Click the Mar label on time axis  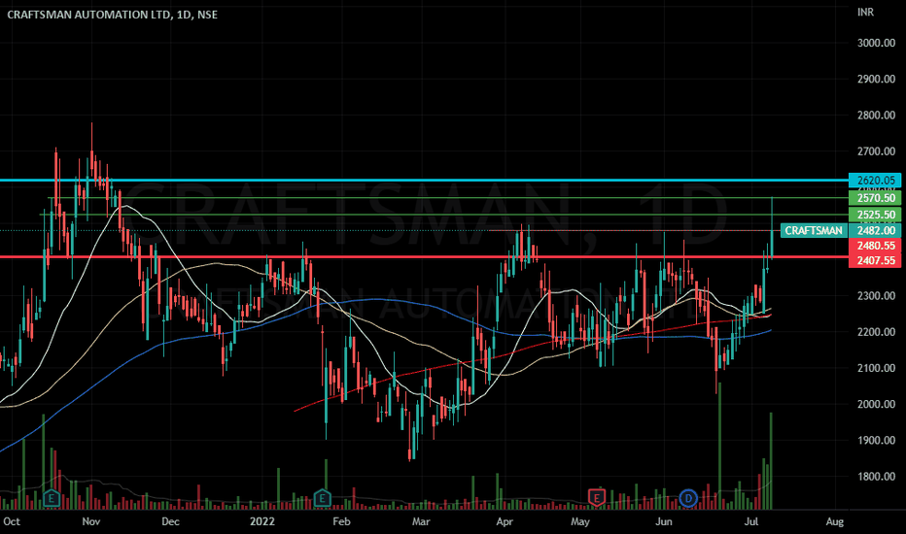click(x=421, y=522)
